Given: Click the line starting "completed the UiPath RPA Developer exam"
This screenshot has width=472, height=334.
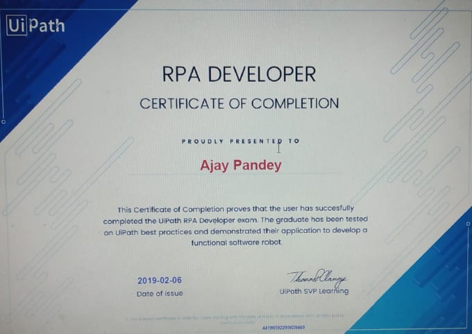Looking at the screenshot, I should pyautogui.click(x=235, y=220).
